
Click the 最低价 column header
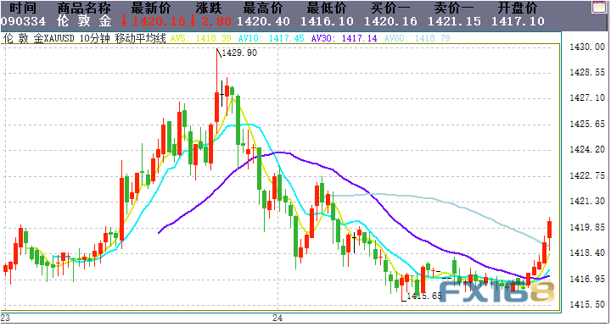pos(327,8)
